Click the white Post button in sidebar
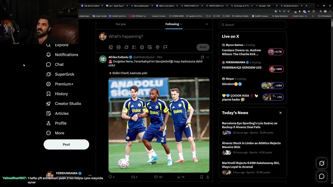The image size is (333, 187). (x=66, y=144)
